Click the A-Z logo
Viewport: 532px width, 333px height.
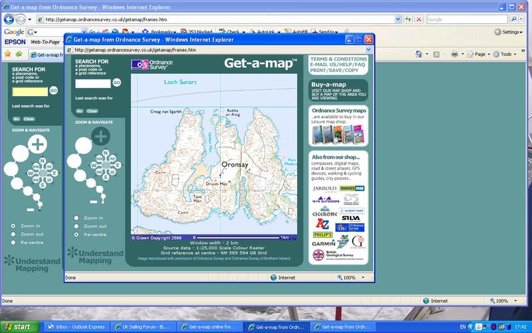pos(323,224)
